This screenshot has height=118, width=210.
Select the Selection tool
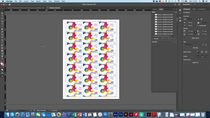point(2,10)
